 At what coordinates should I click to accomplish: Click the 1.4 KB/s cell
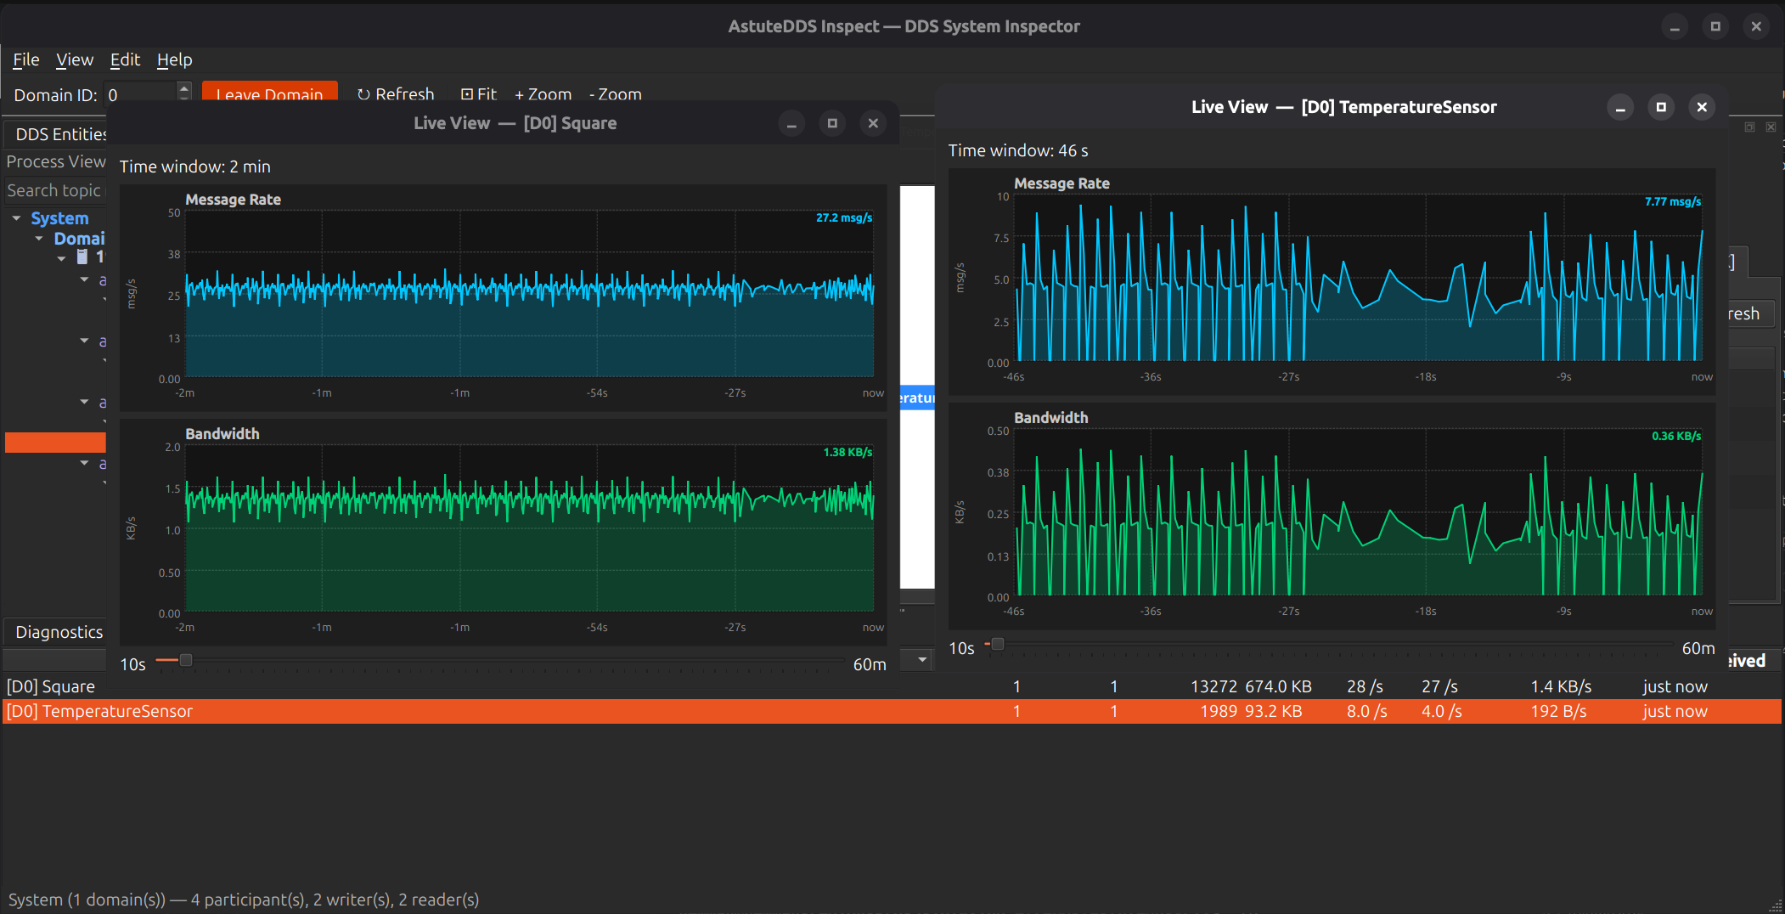click(x=1561, y=686)
